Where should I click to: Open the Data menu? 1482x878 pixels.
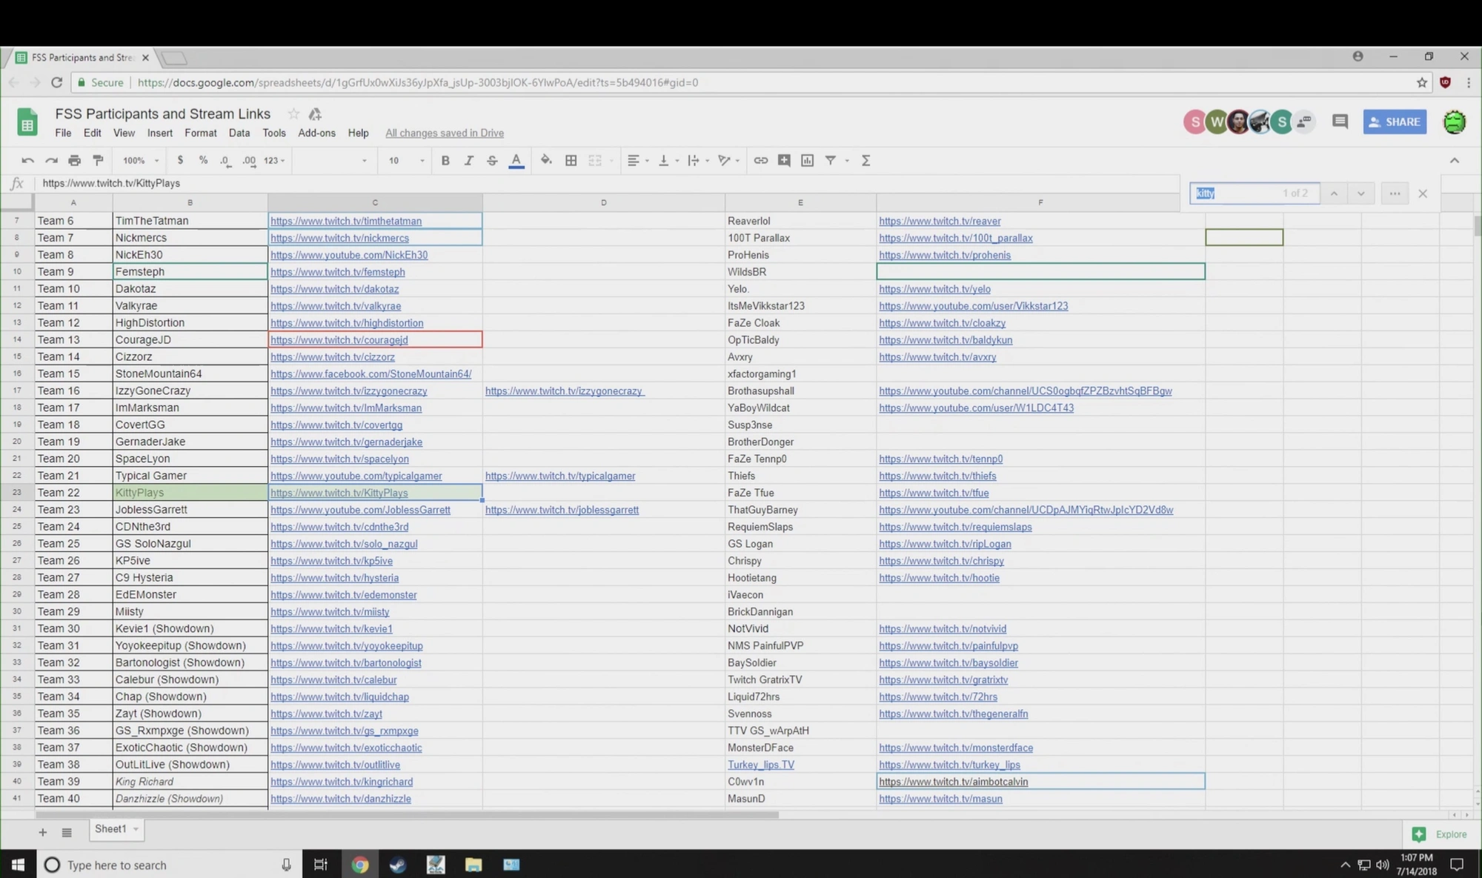pos(239,133)
